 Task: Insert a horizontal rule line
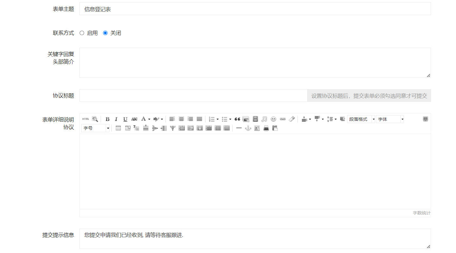tap(239, 128)
